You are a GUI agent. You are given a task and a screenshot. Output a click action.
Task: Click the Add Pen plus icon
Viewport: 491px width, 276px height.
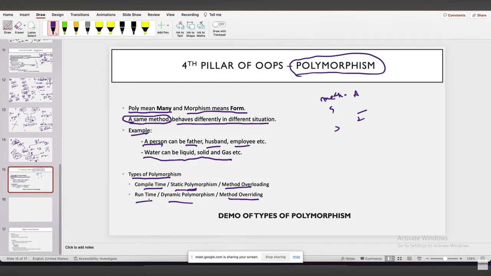[161, 26]
